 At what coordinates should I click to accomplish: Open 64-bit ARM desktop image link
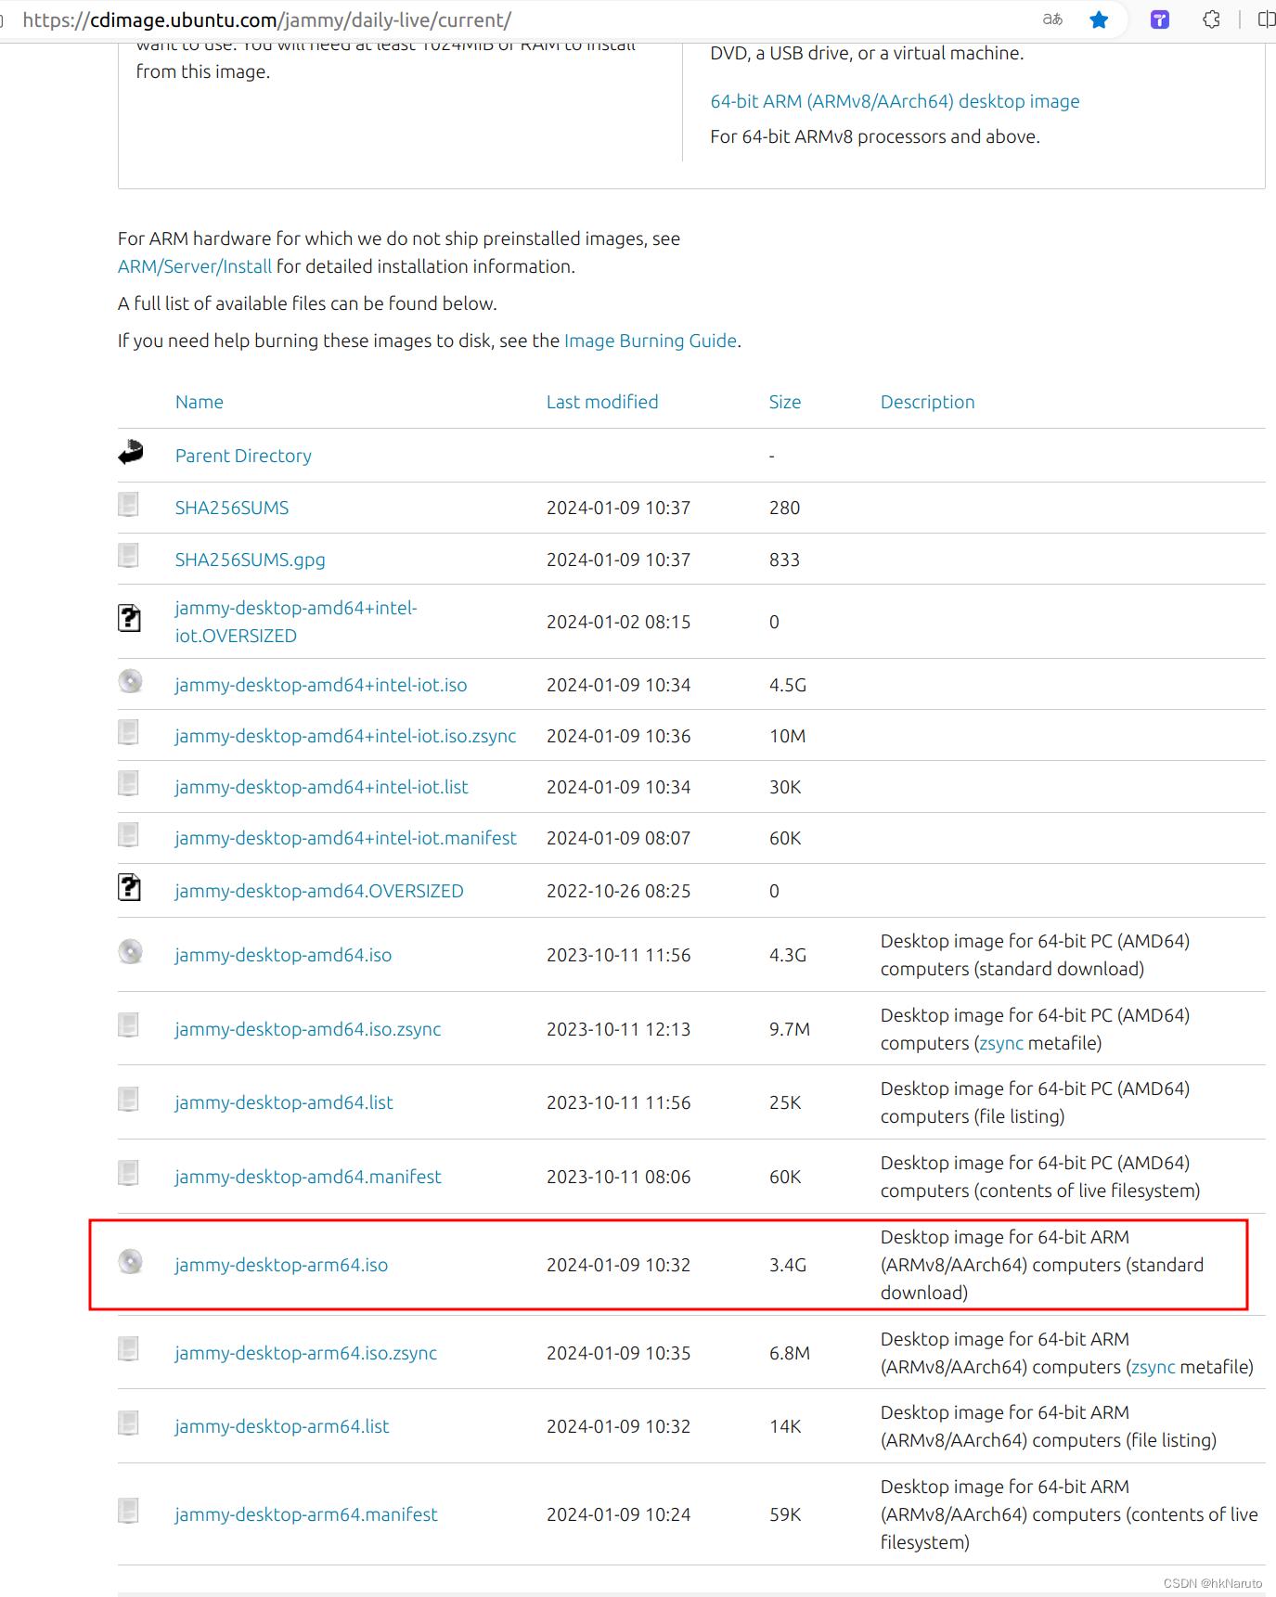895,101
